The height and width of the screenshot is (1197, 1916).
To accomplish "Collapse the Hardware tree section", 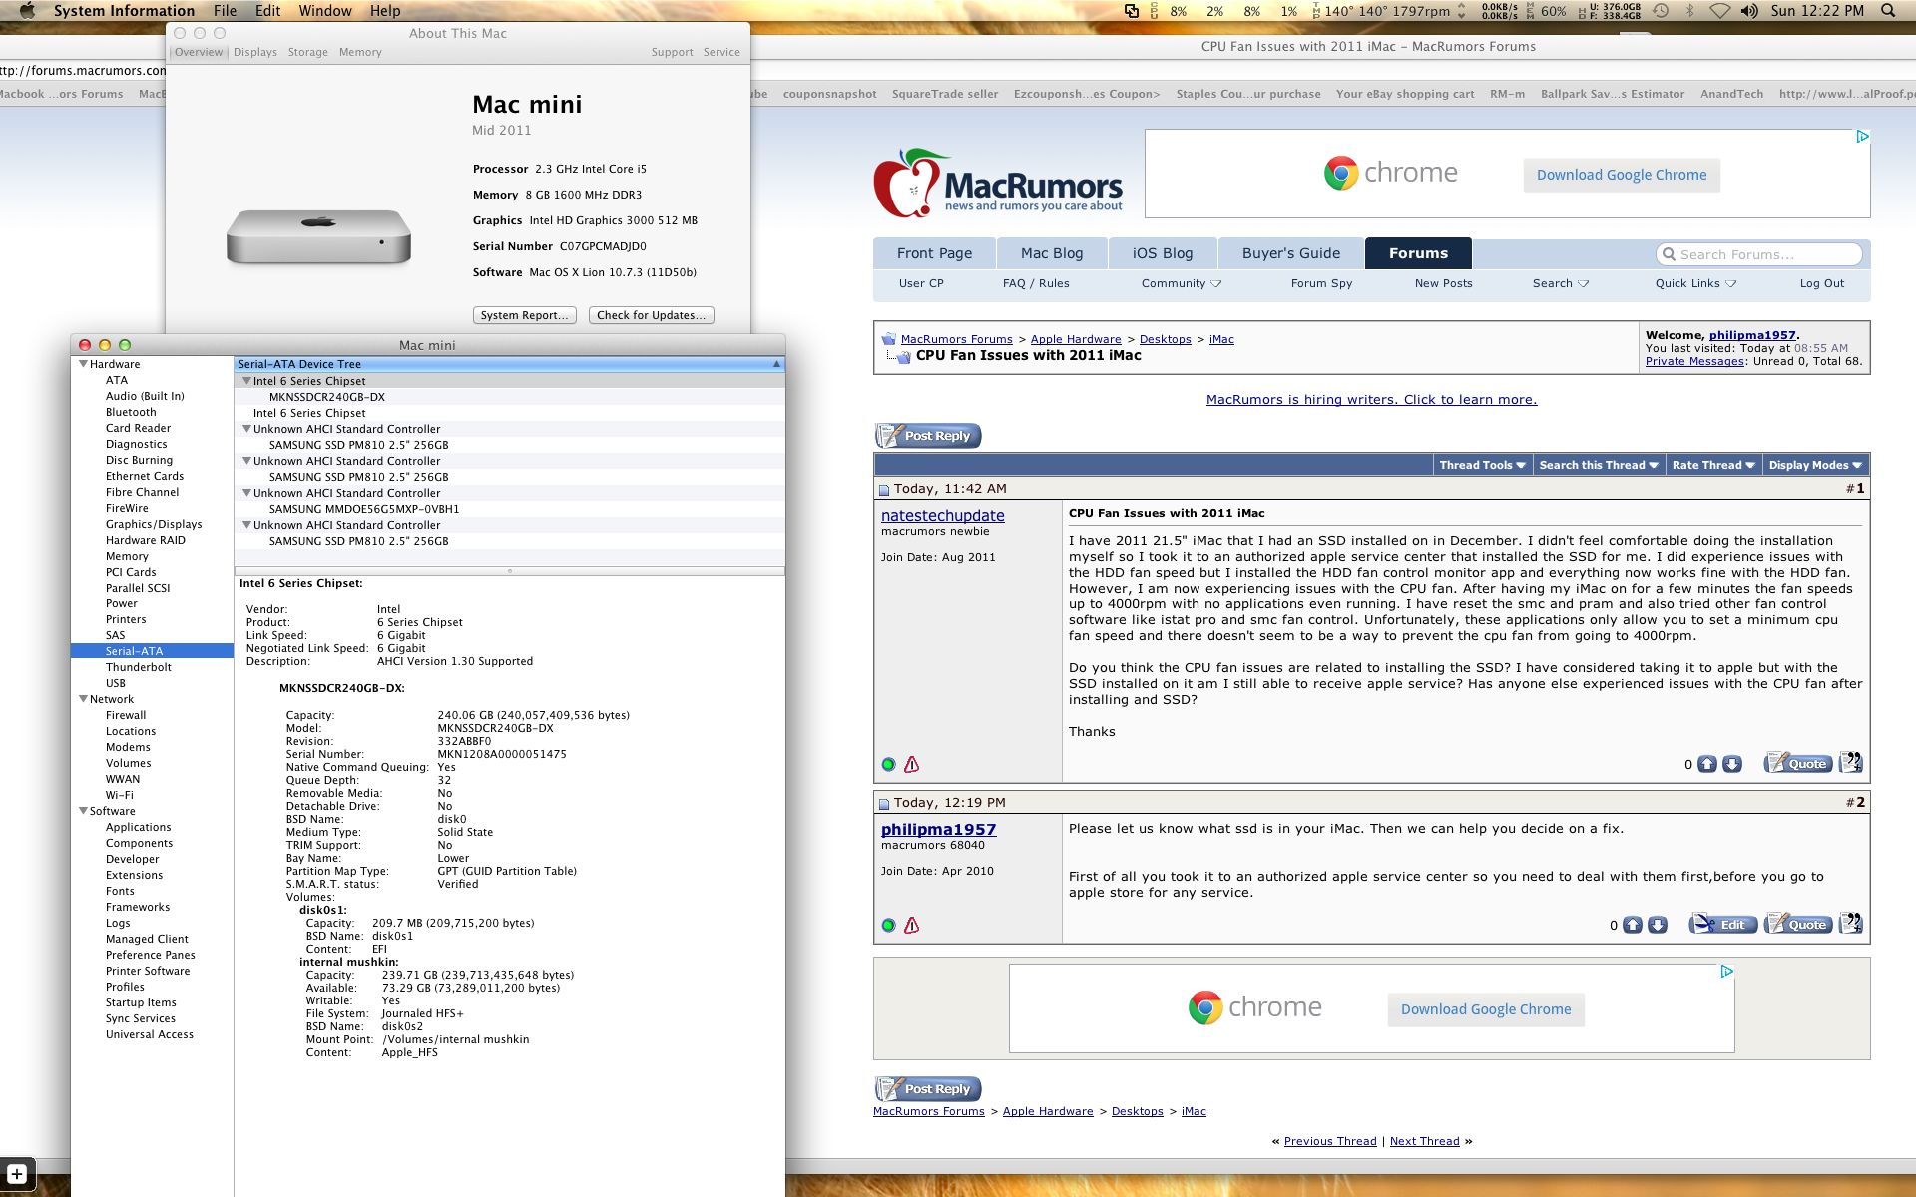I will tap(83, 364).
